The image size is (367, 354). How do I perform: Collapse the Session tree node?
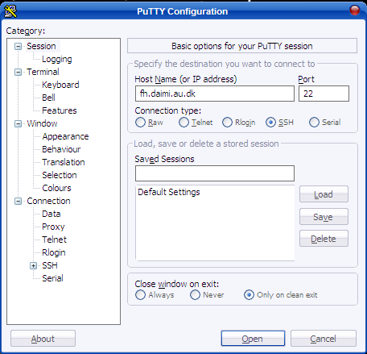pos(18,46)
